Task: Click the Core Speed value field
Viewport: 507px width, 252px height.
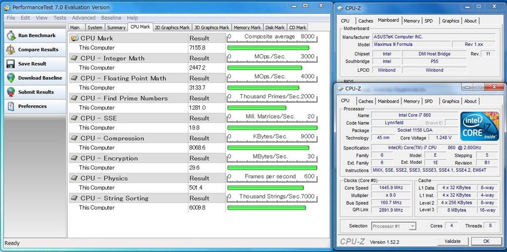Action: (x=391, y=188)
